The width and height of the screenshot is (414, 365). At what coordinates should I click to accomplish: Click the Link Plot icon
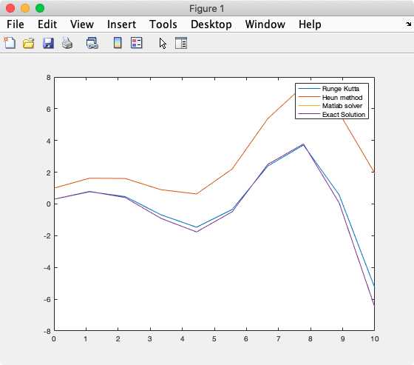[x=92, y=43]
